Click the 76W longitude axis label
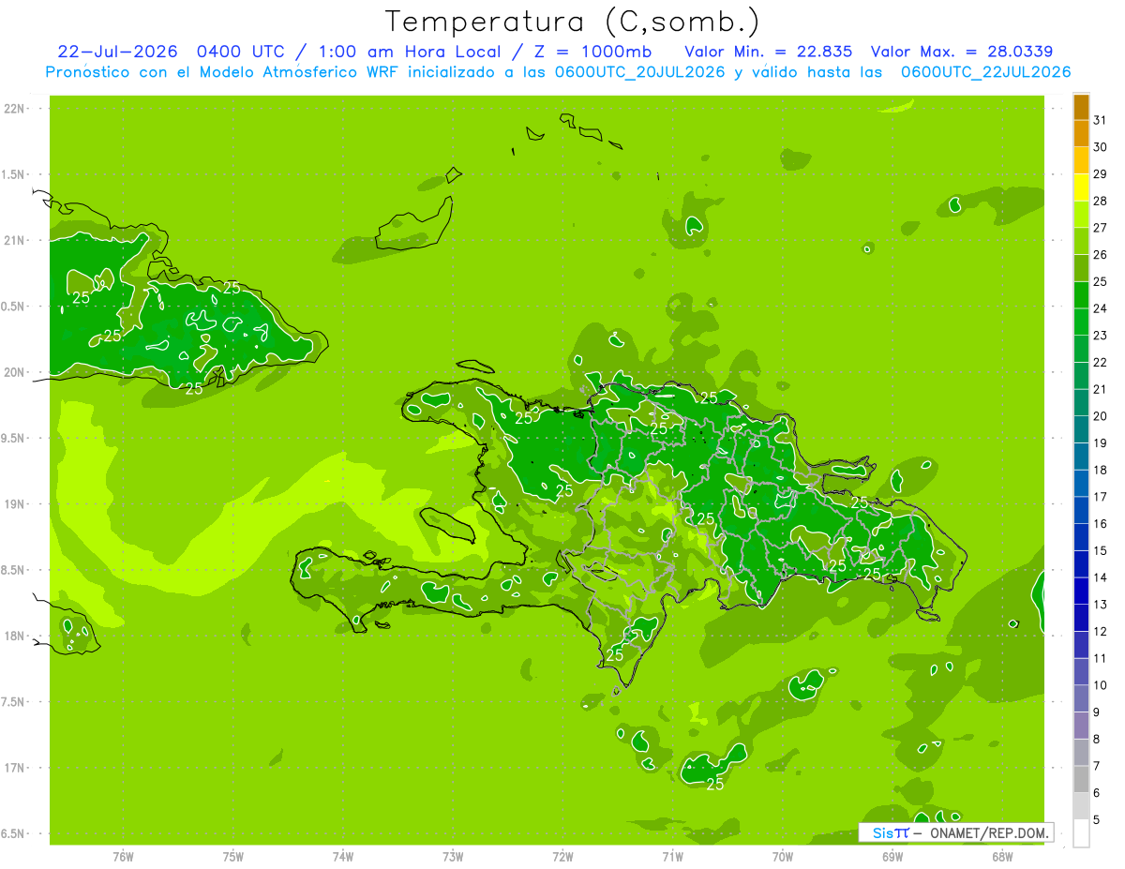The image size is (1125, 869). pos(123,856)
